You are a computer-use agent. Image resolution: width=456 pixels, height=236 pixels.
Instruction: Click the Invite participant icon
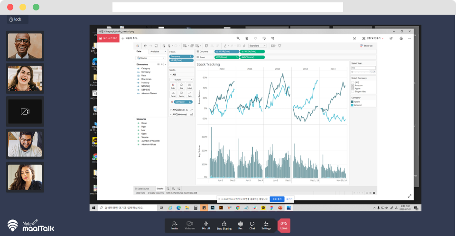click(175, 225)
